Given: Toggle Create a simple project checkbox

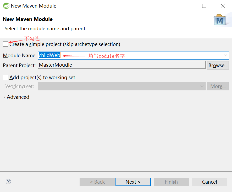Looking at the screenshot, I should (x=5, y=44).
